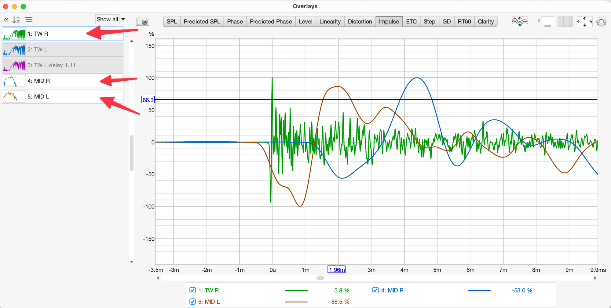Switch to the Distortion tab

pos(360,22)
